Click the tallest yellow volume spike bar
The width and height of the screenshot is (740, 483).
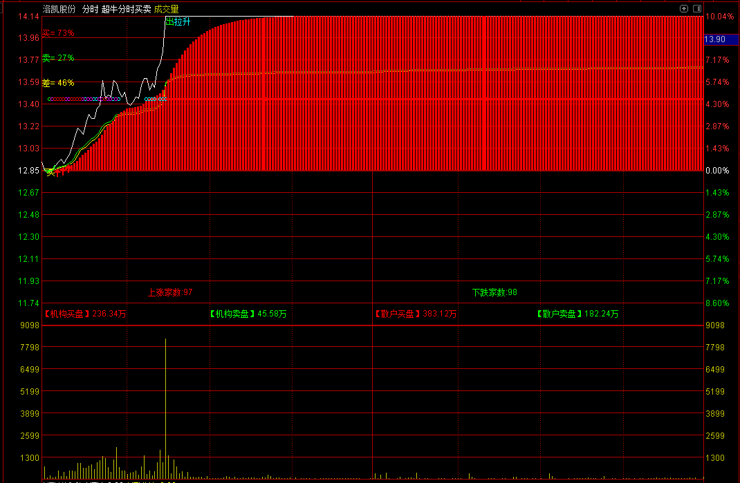[166, 408]
